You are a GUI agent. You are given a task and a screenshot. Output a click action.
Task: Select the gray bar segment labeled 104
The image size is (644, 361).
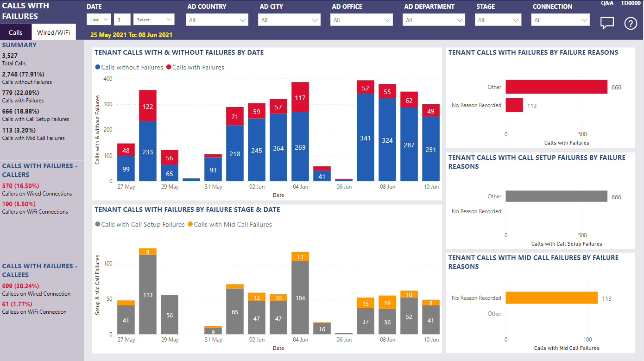pos(300,298)
